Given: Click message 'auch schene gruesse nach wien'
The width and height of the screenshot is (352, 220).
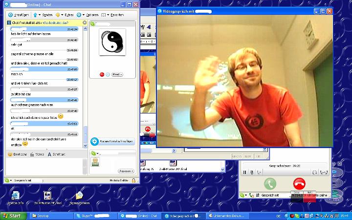Looking at the screenshot, I should pos(32,105).
